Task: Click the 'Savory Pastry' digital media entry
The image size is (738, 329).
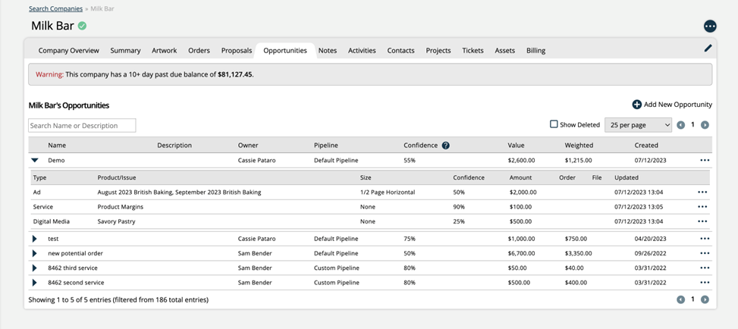Action: tap(116, 221)
